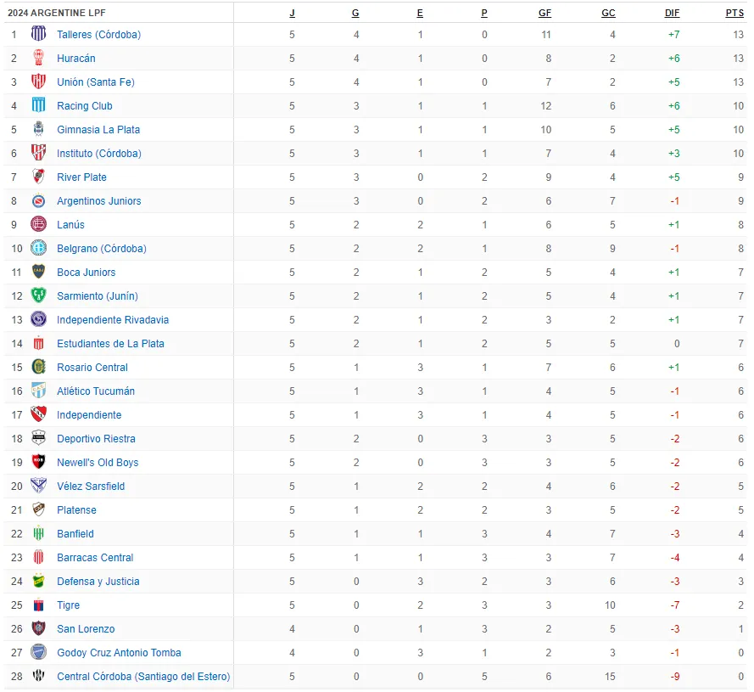Click the River Plate club badge
Viewport: 754px width, 692px height.
pos(38,177)
